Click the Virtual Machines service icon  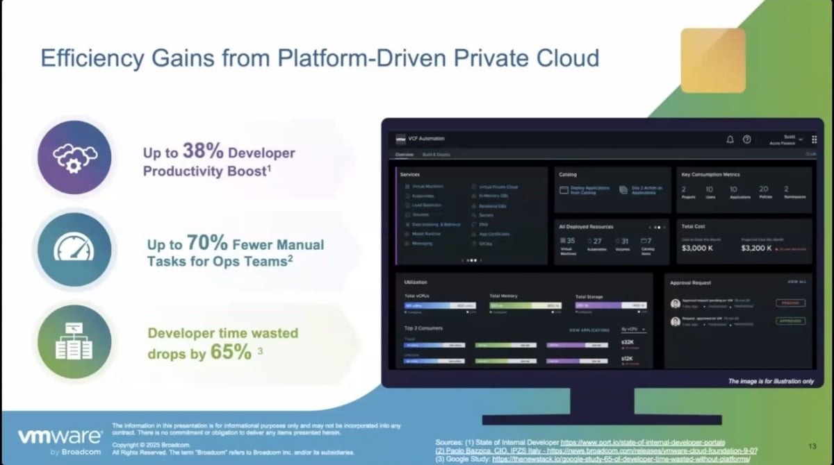click(x=407, y=187)
